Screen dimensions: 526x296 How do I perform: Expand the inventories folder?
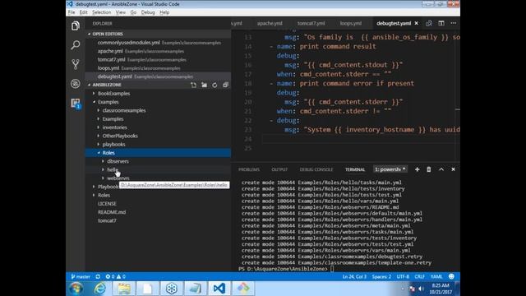[115, 127]
